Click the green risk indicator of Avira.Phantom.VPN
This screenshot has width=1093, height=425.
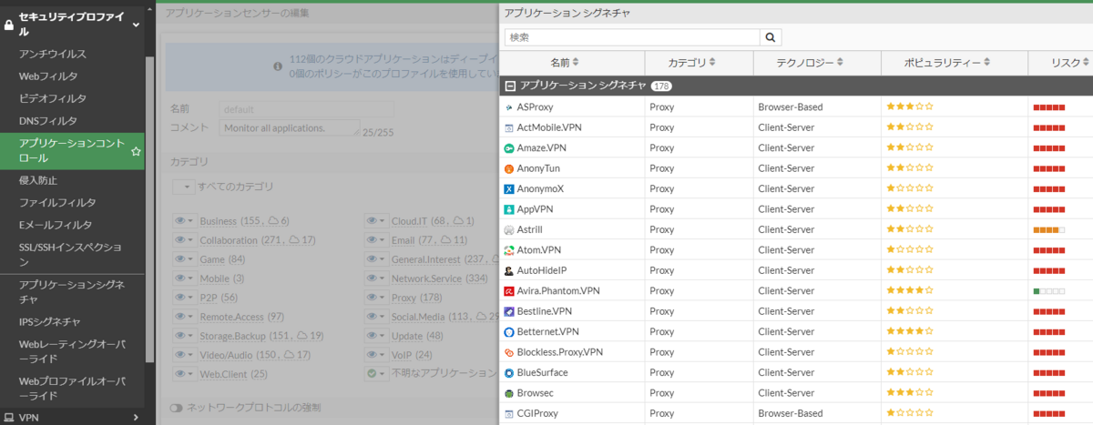coord(1037,291)
